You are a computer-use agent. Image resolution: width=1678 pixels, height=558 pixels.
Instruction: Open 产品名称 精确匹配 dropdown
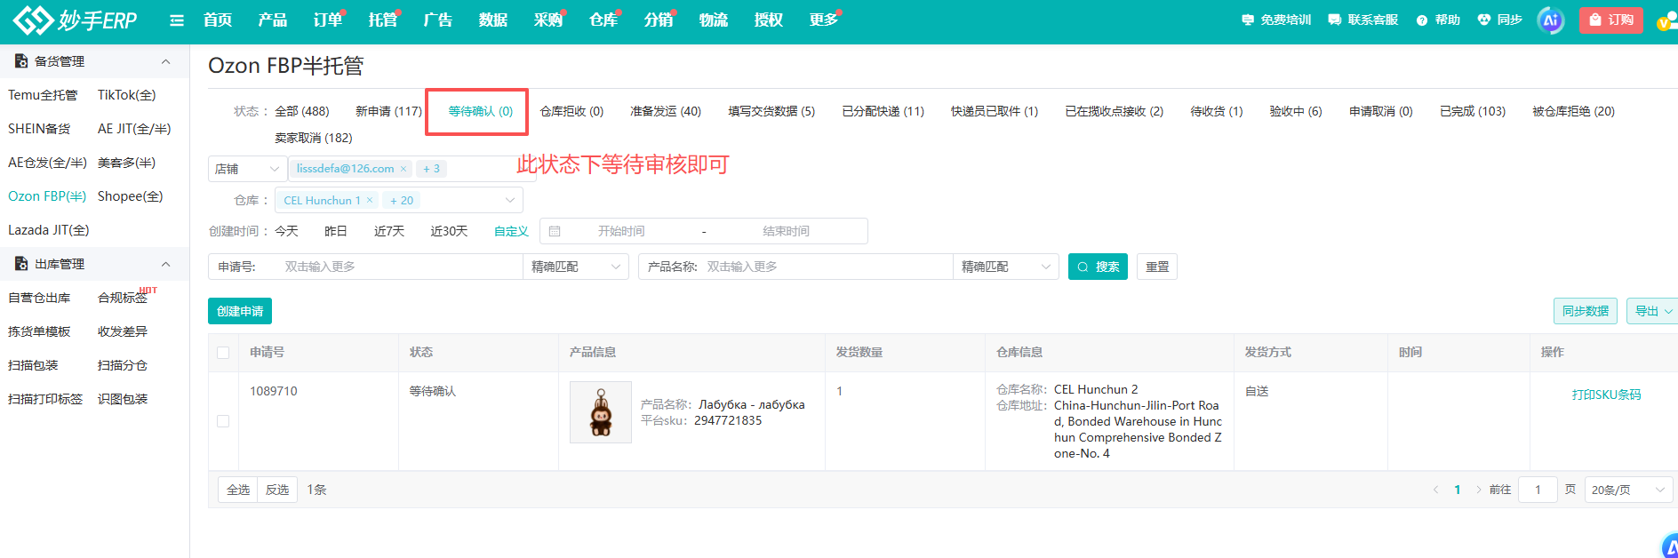pyautogui.click(x=1006, y=267)
